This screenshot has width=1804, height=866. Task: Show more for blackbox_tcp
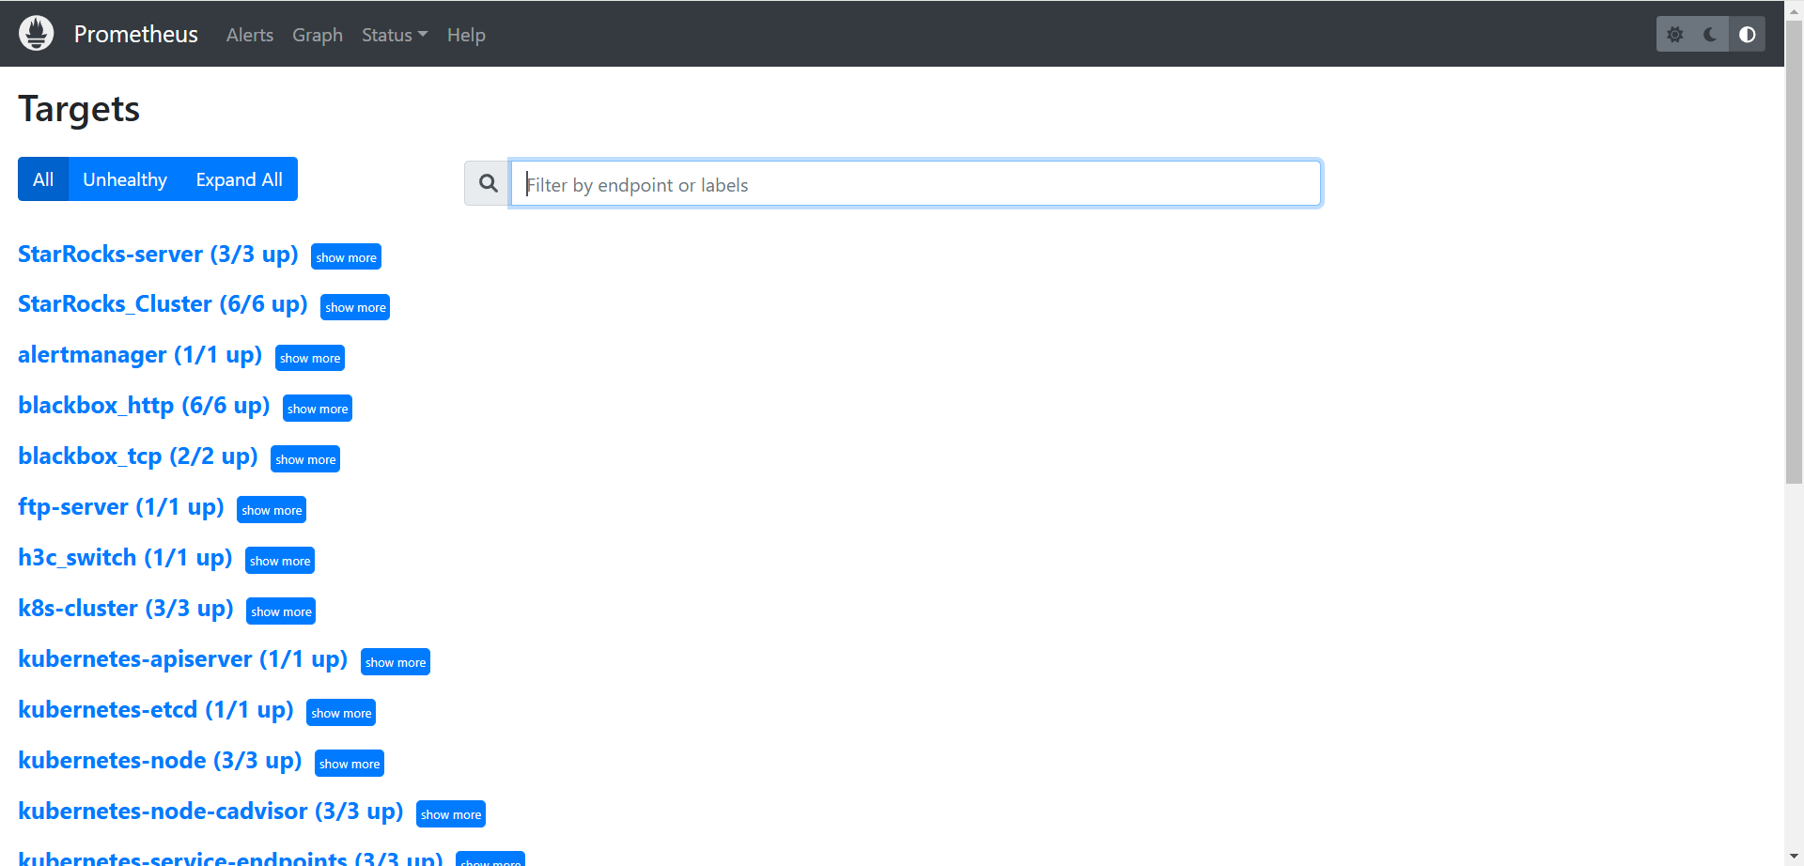coord(305,459)
